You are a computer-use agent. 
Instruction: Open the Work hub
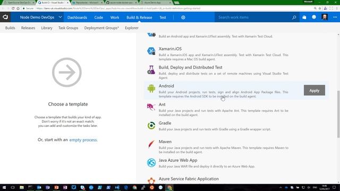tap(115, 18)
